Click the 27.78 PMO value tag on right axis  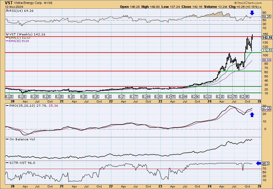[x=266, y=108]
